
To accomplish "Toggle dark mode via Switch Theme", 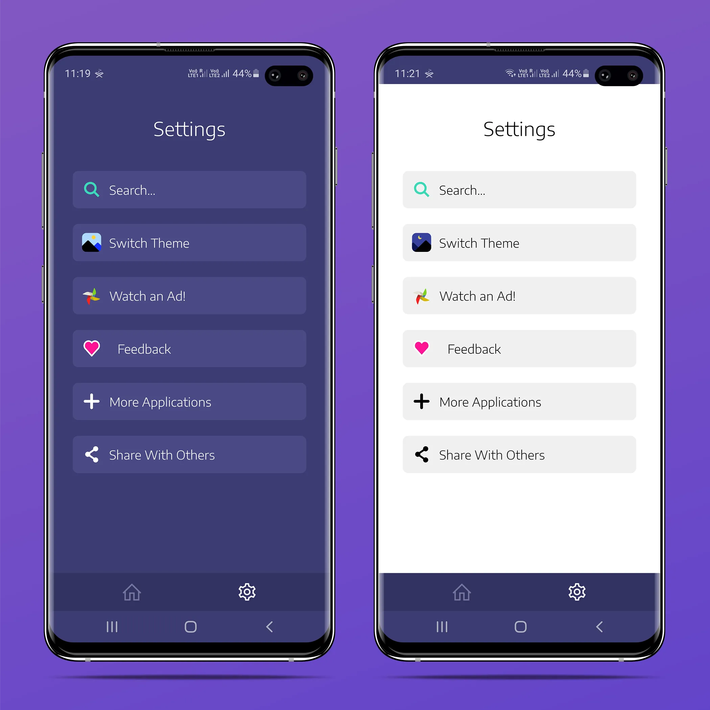I will [188, 243].
